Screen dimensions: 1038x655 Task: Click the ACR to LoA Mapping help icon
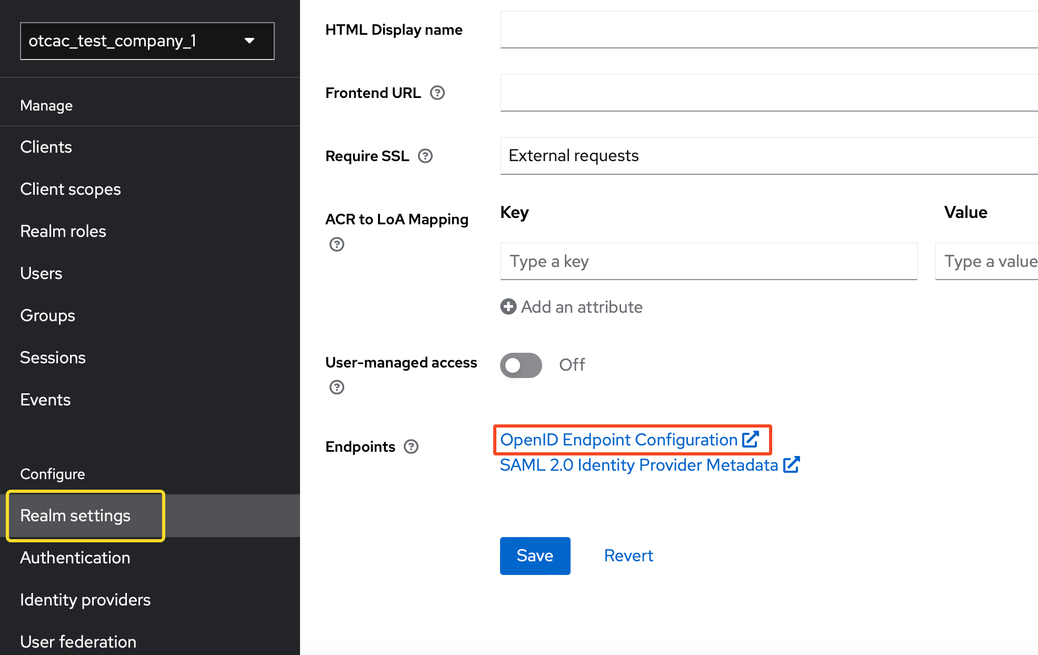click(x=337, y=244)
